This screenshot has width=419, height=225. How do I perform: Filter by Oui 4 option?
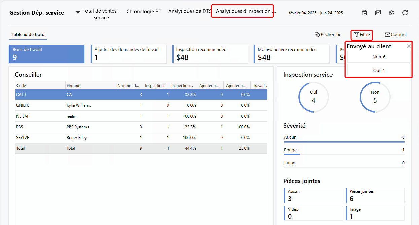(379, 71)
